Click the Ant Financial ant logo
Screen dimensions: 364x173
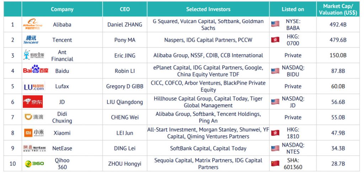(x=34, y=55)
